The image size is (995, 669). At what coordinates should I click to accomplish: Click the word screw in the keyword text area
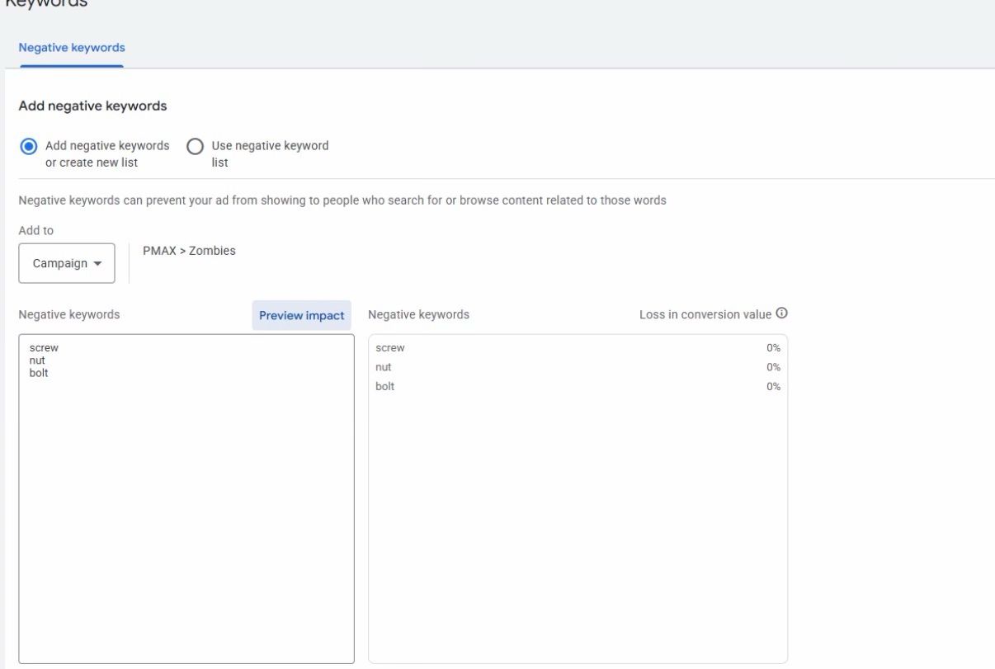click(44, 348)
